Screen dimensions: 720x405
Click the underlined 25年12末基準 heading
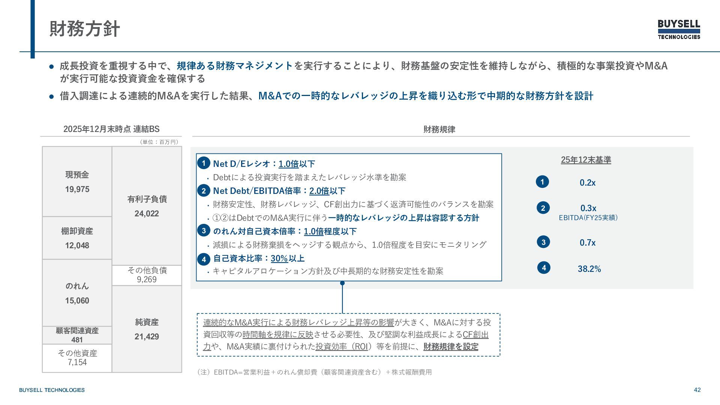(x=586, y=160)
